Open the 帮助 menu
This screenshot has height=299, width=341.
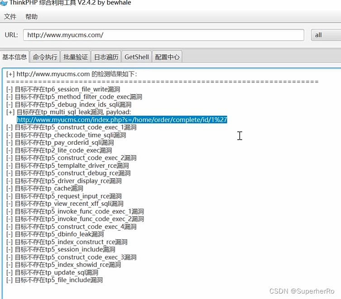click(x=31, y=17)
